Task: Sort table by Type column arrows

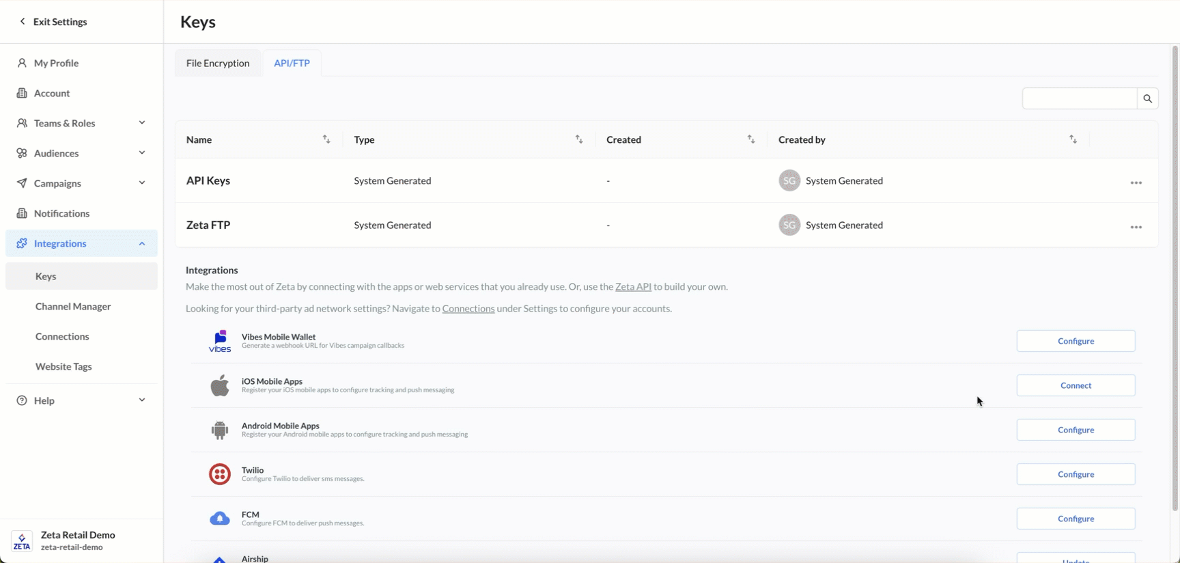Action: point(579,139)
